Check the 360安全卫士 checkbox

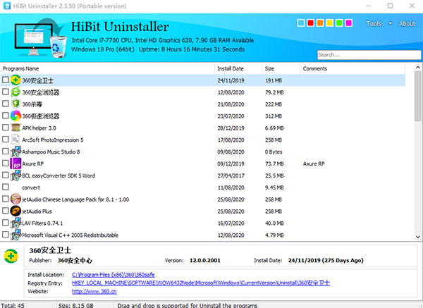point(6,80)
